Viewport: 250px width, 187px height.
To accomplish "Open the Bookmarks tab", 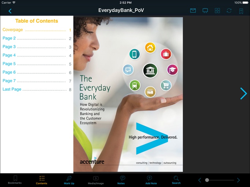I will point(15,180).
